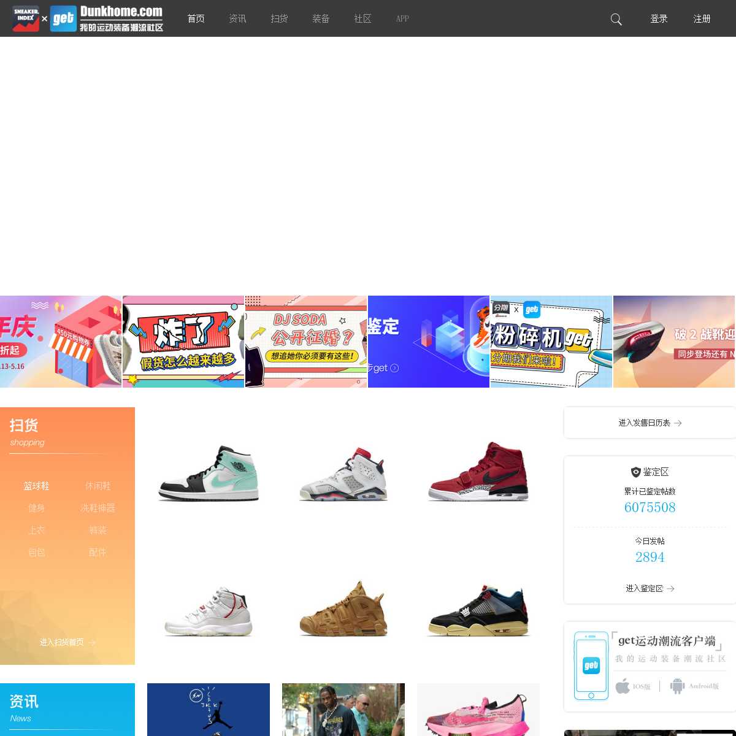
Task: Select the 配件 category
Action: pyautogui.click(x=98, y=552)
